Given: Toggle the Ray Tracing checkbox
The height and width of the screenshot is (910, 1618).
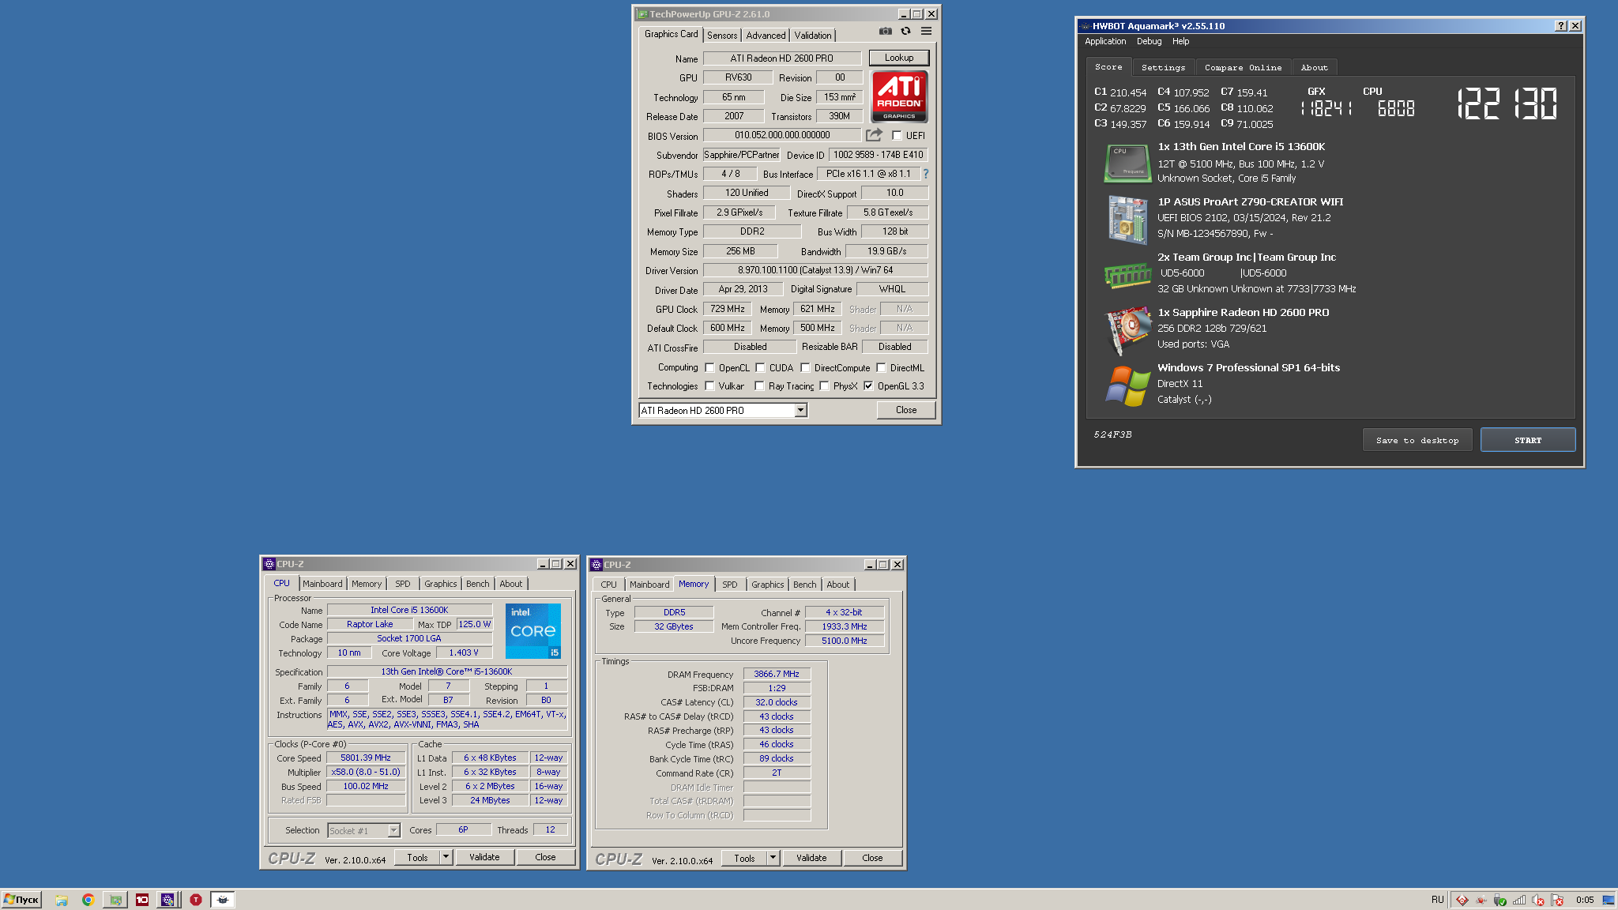Looking at the screenshot, I should (x=759, y=386).
